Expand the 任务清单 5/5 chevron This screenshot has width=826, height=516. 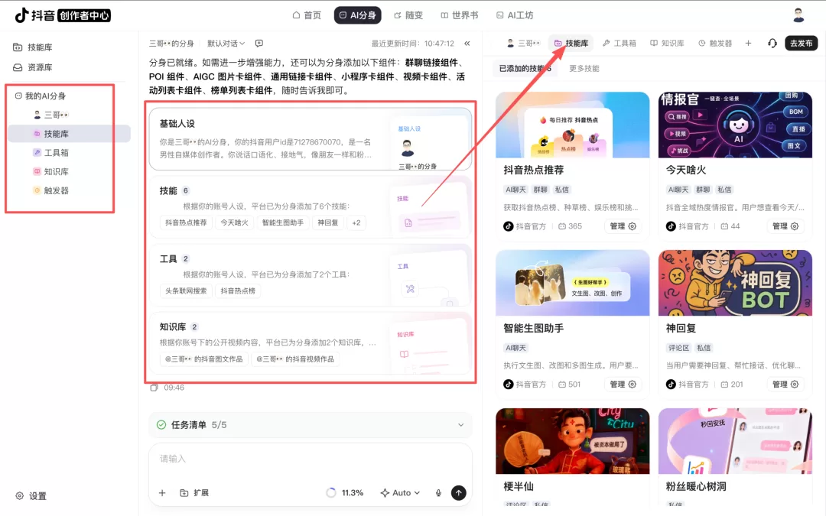tap(460, 425)
